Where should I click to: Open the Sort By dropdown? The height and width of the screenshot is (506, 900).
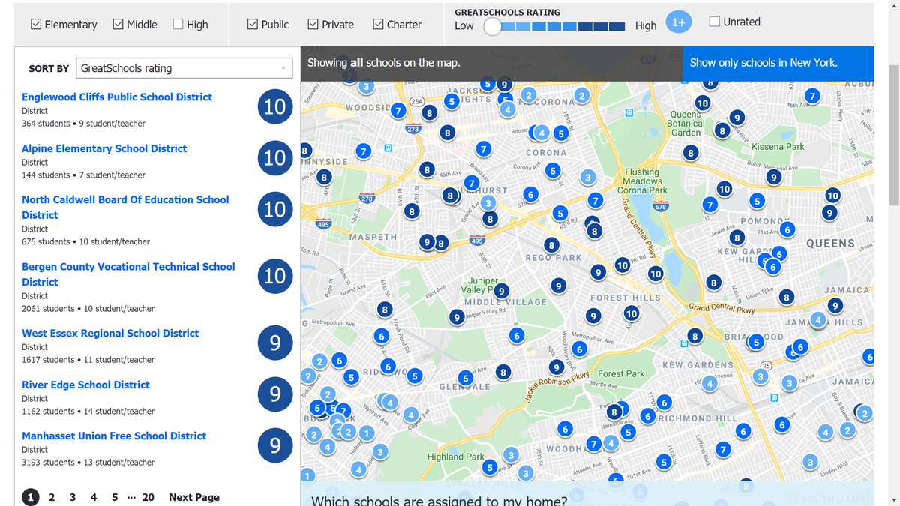pos(184,68)
